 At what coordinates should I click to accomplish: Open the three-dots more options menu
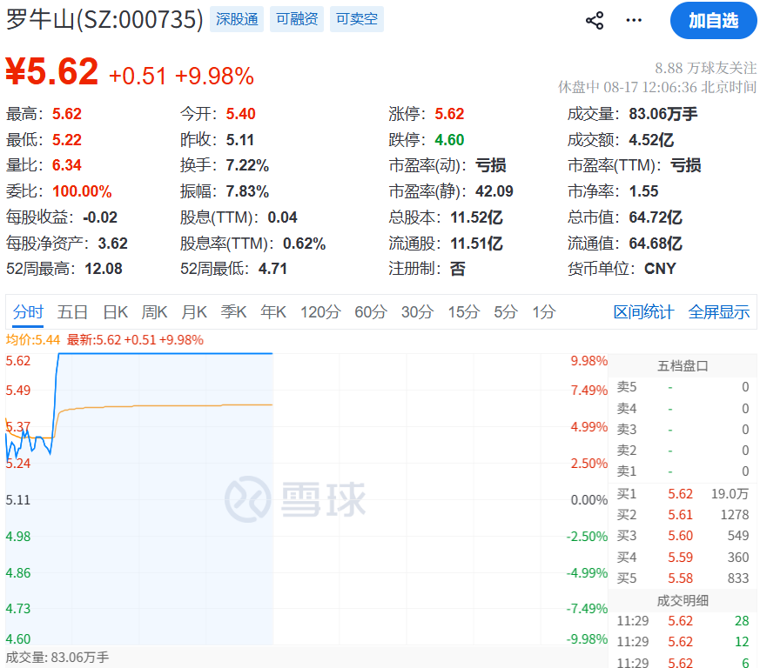tap(634, 20)
